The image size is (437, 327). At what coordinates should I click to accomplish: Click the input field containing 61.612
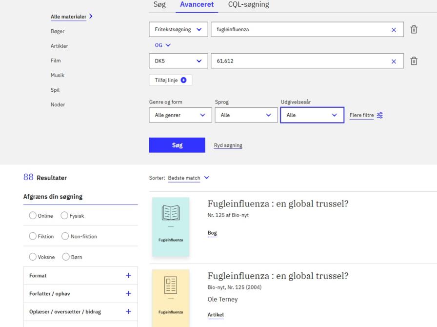coord(298,61)
